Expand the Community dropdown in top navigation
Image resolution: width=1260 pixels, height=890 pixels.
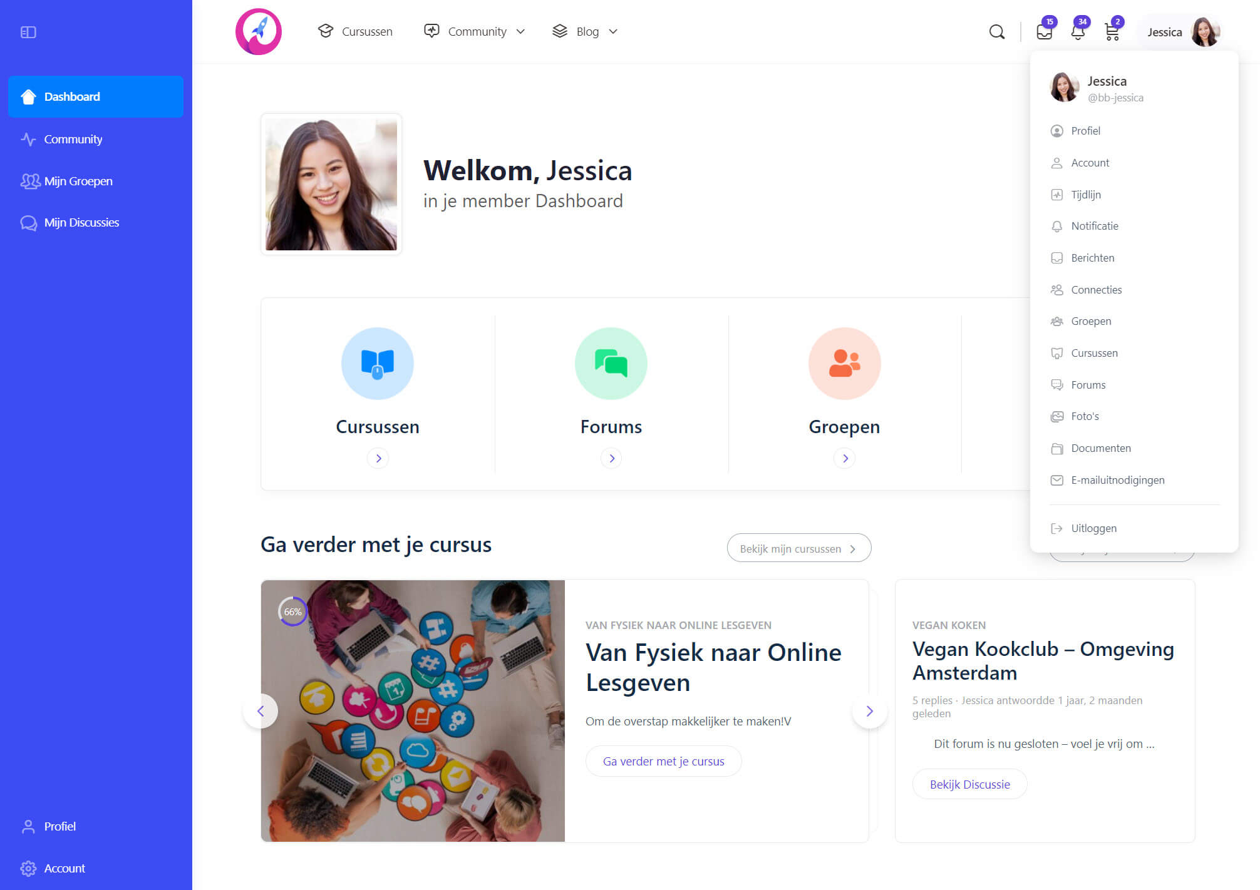pos(475,31)
